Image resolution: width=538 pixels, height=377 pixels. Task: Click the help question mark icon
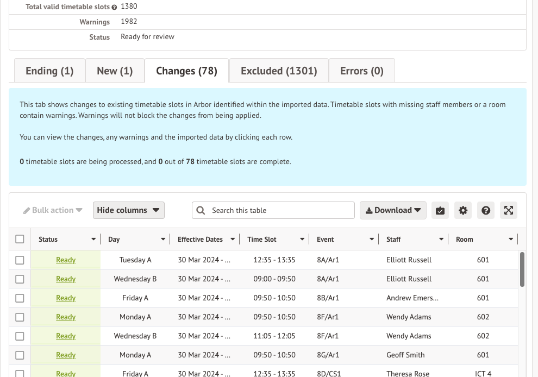click(x=486, y=210)
